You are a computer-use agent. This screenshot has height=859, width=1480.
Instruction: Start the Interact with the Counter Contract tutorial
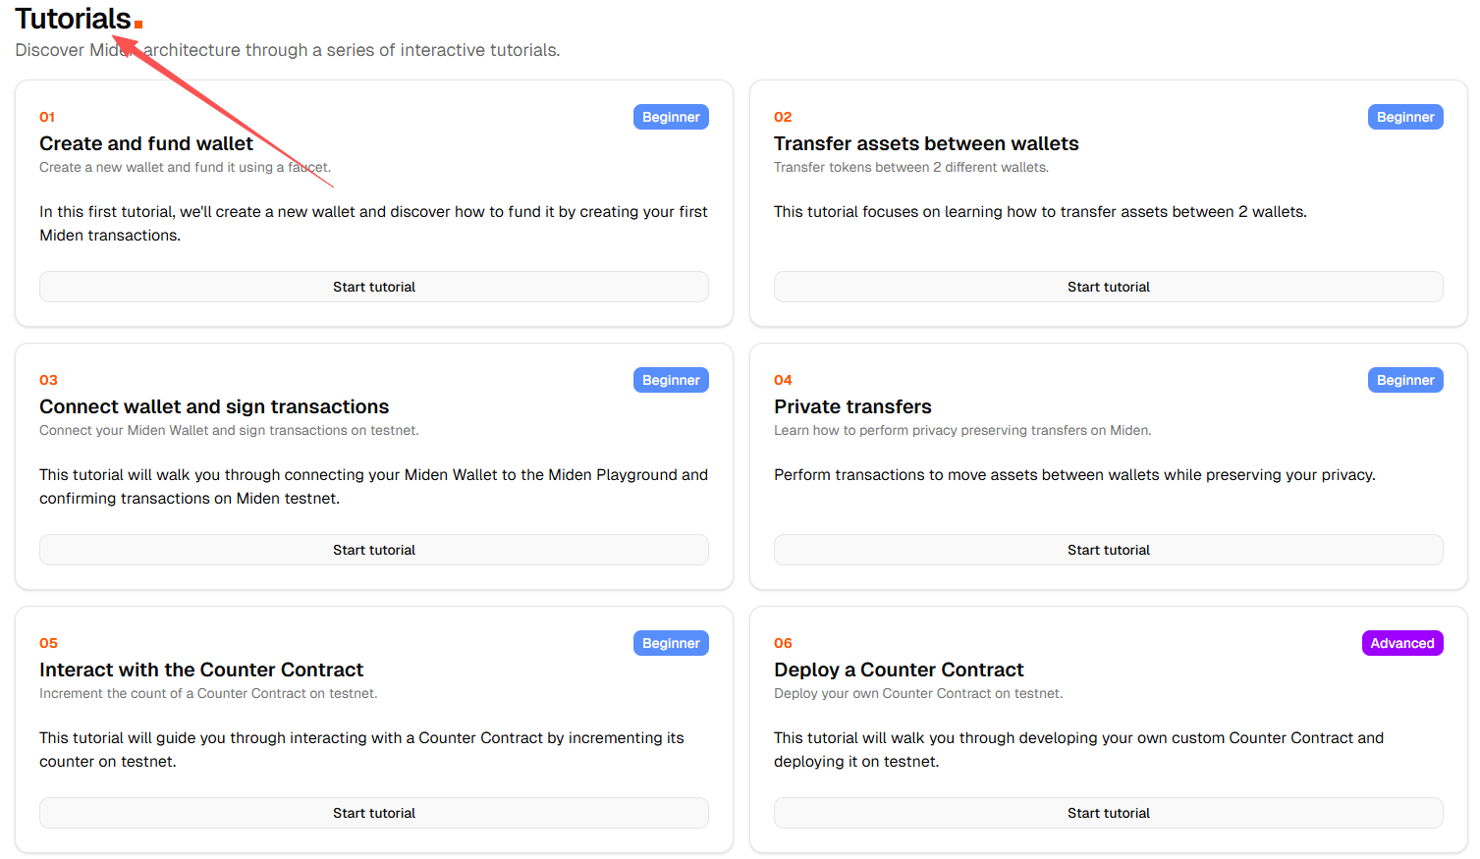click(x=373, y=812)
